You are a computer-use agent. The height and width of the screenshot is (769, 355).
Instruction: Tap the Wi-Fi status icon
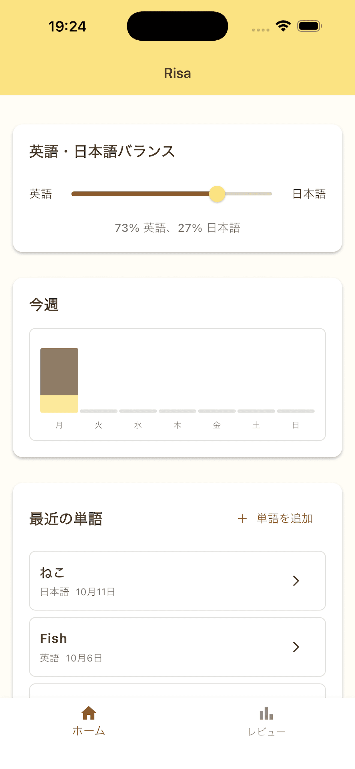tap(283, 26)
